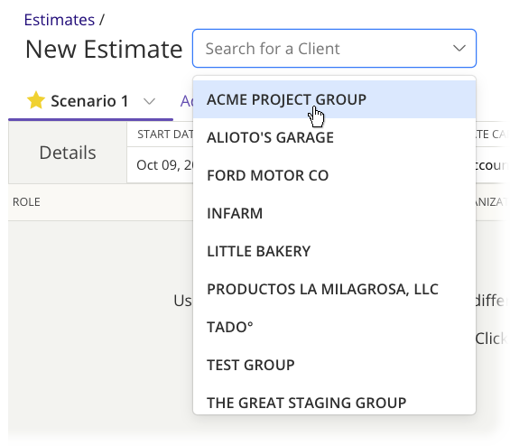
Task: Open the Estimates breadcrumb link
Action: point(60,20)
